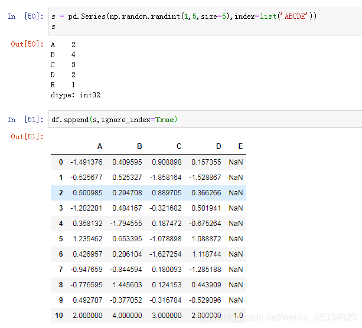Click cell value 0.908898
Screen dimensions: 362x328
[167, 162]
